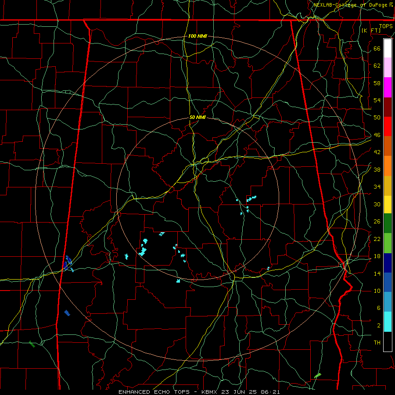
Task: Click the green echo in the bottom-left corner
Action: click(x=32, y=344)
